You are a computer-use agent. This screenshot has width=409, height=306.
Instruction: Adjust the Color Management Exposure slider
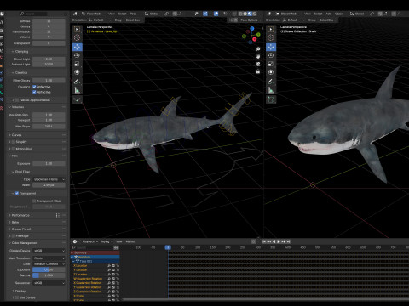pyautogui.click(x=49, y=269)
